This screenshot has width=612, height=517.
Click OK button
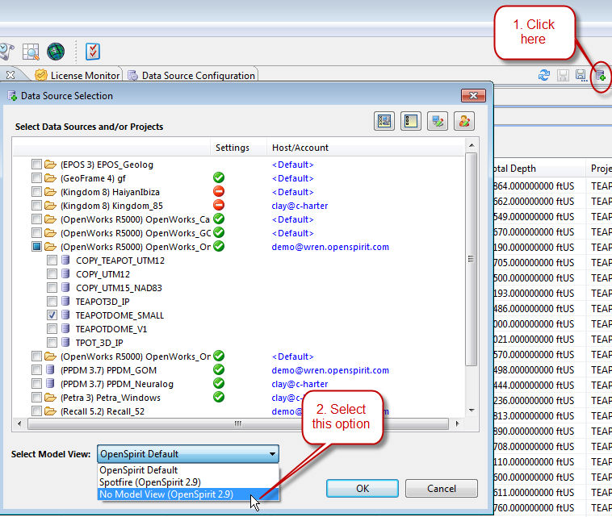pyautogui.click(x=363, y=488)
